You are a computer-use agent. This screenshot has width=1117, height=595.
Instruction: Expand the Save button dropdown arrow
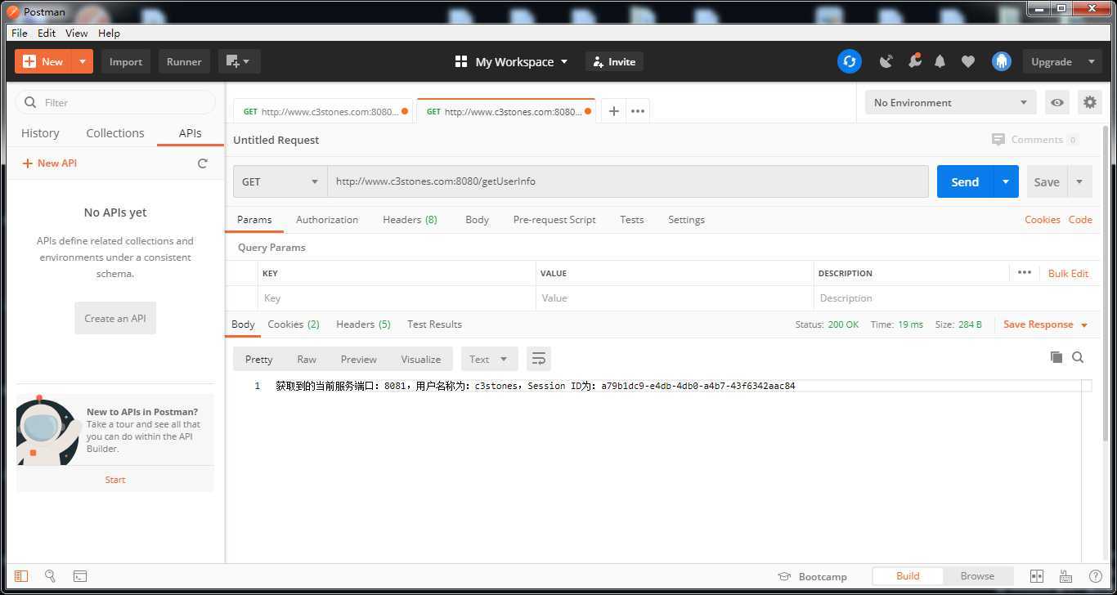tap(1079, 181)
